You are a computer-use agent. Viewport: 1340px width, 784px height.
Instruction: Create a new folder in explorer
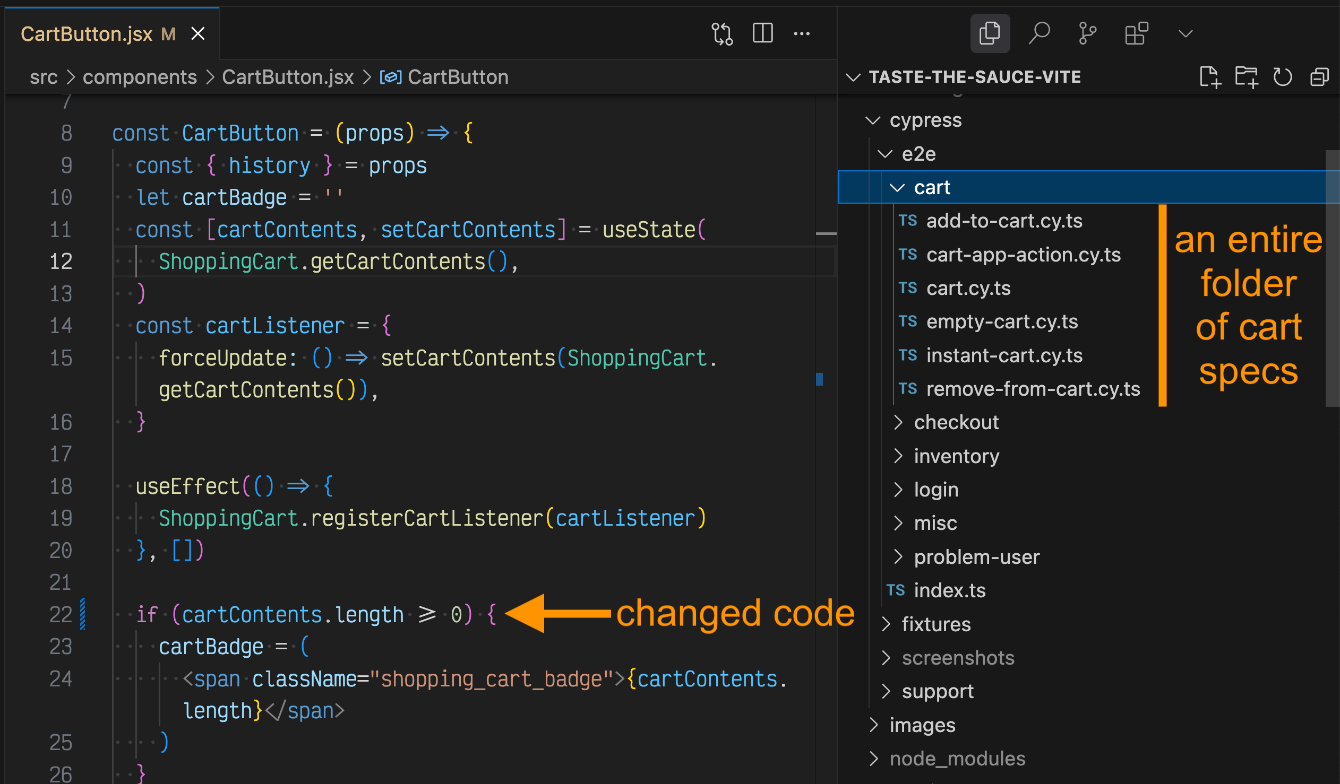coord(1246,77)
